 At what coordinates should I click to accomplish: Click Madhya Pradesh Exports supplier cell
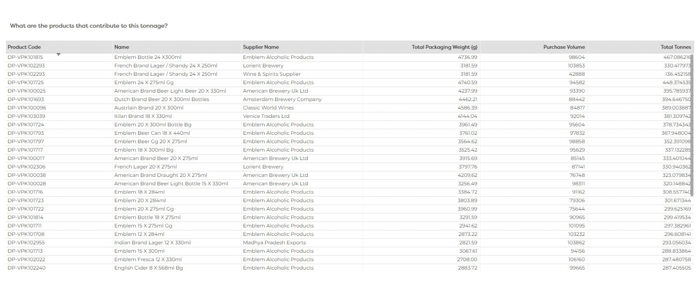tap(274, 243)
